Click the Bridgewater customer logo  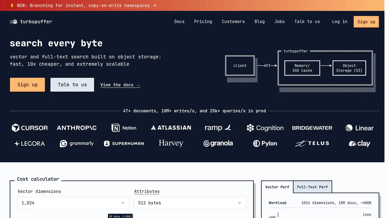pos(312,128)
